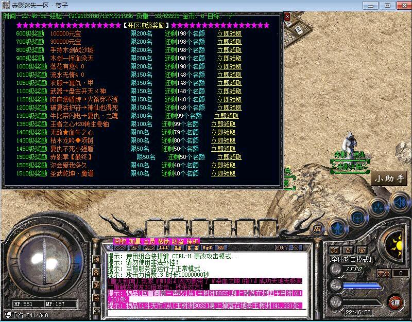
Task: Open the skills sparkle round button
Action: [x=379, y=207]
